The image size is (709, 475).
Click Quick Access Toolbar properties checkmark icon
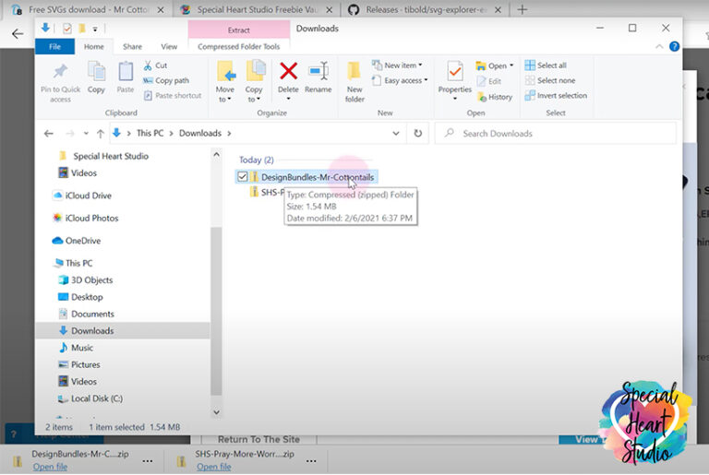point(66,29)
